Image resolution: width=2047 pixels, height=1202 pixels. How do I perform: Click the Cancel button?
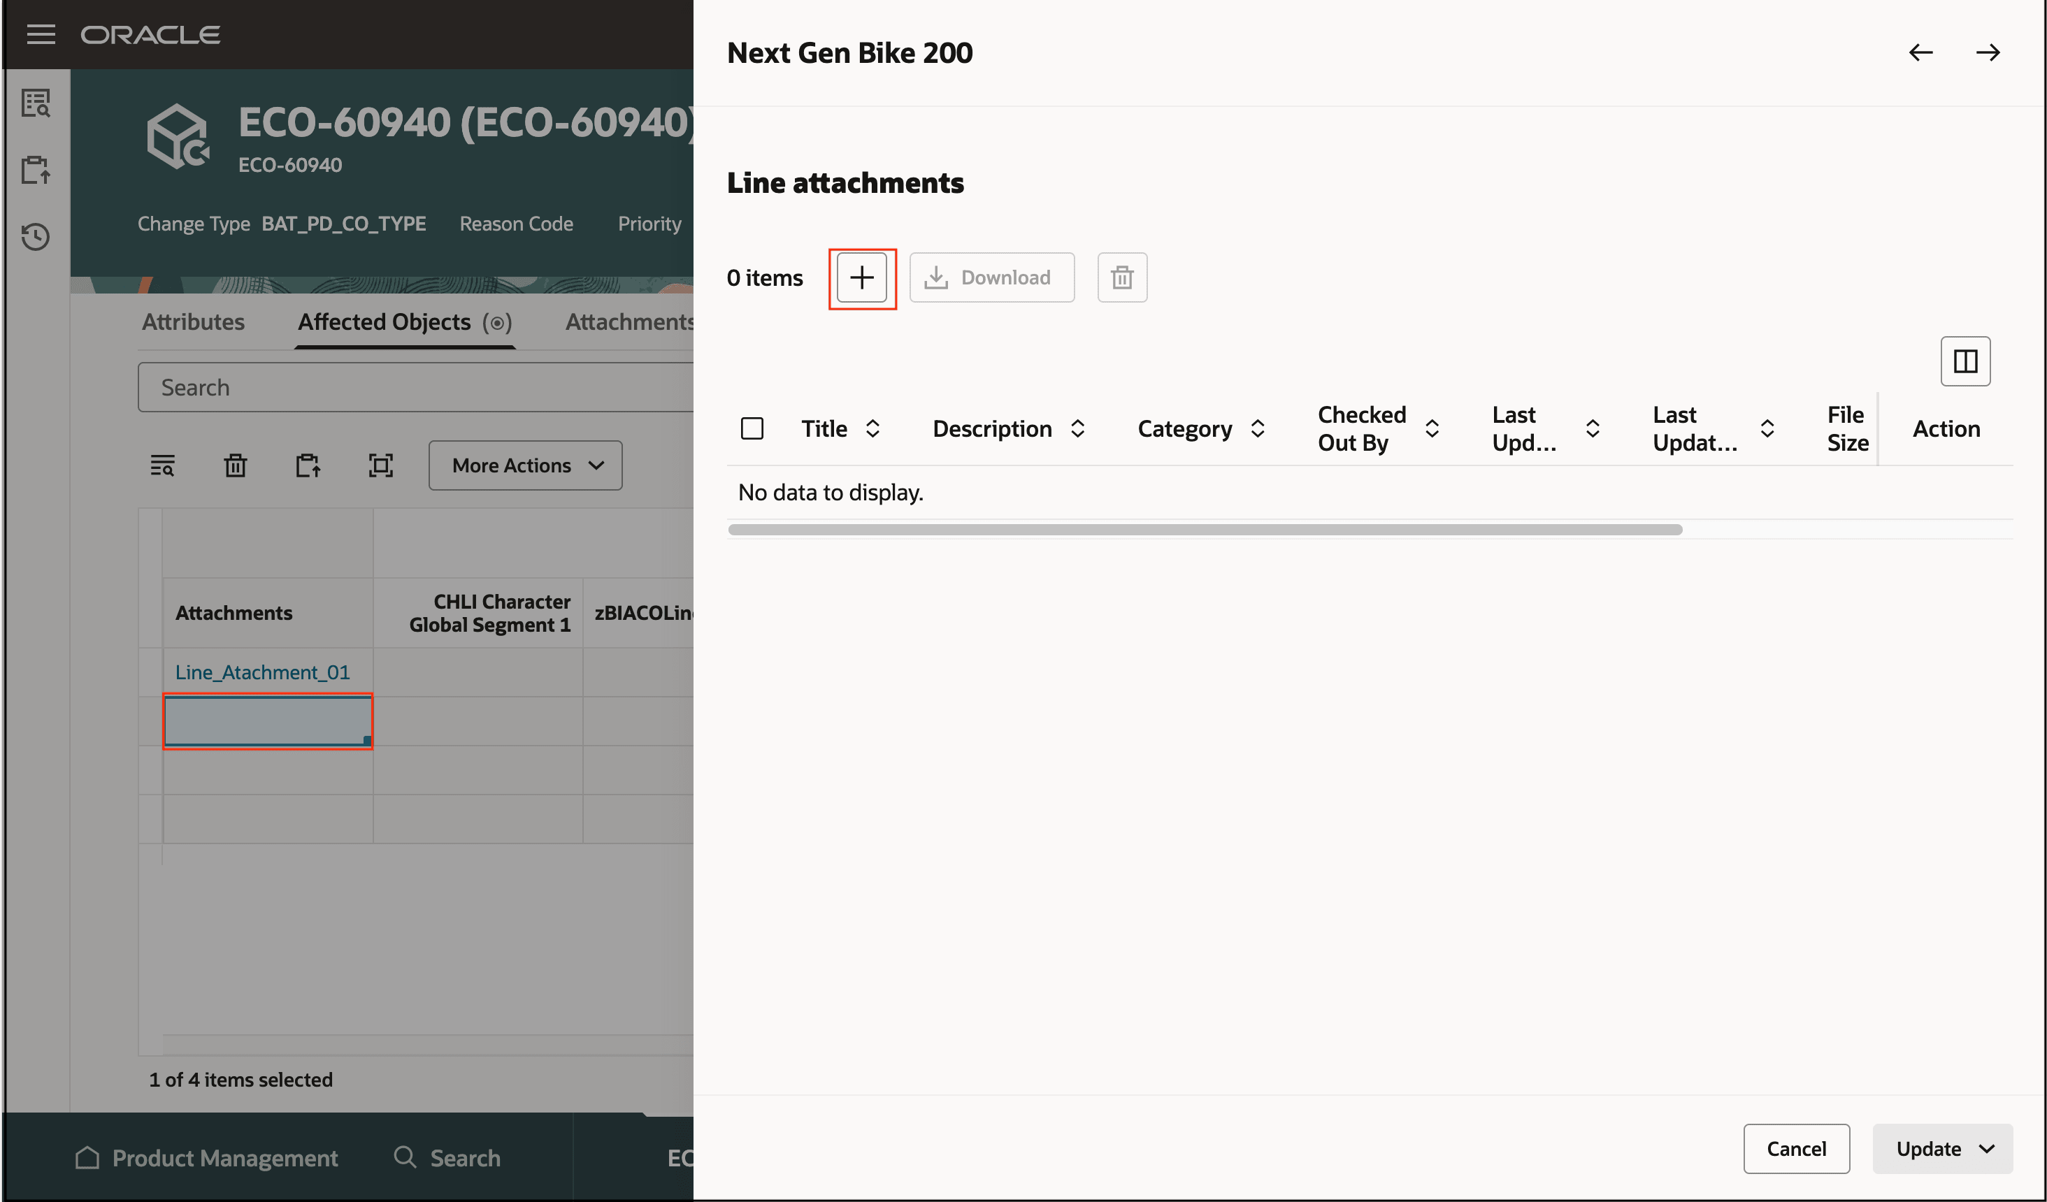(1795, 1148)
